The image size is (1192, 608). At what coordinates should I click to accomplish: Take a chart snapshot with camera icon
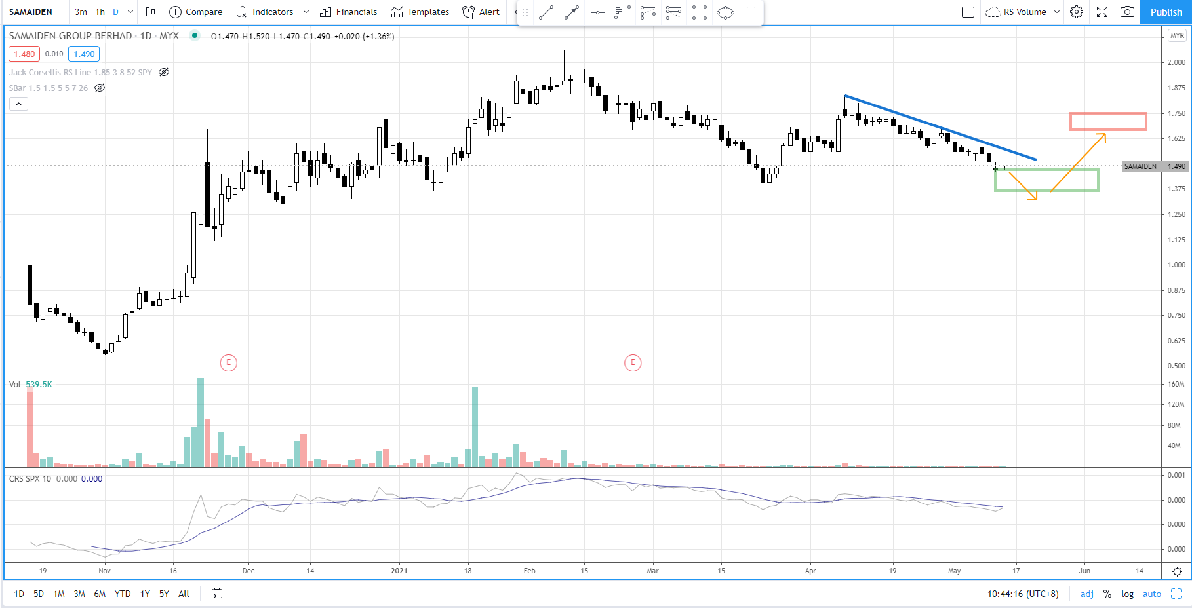coord(1127,12)
